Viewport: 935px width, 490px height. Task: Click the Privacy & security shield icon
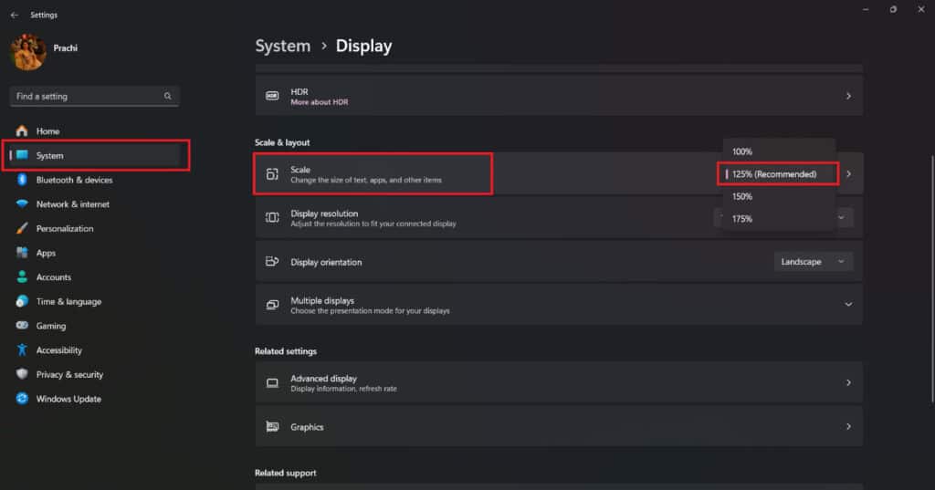(22, 375)
